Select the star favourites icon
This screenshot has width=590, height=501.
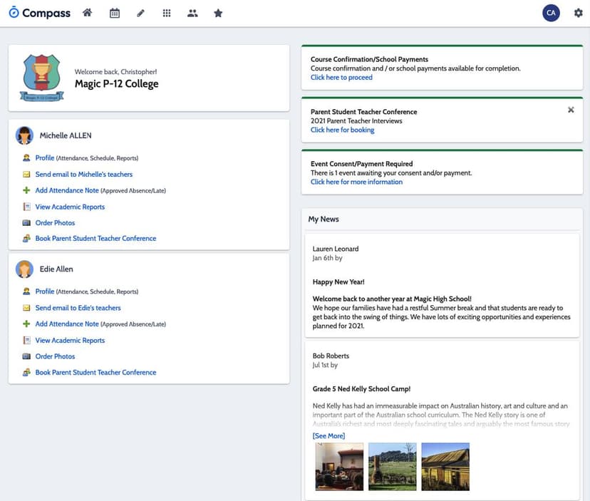click(x=218, y=13)
